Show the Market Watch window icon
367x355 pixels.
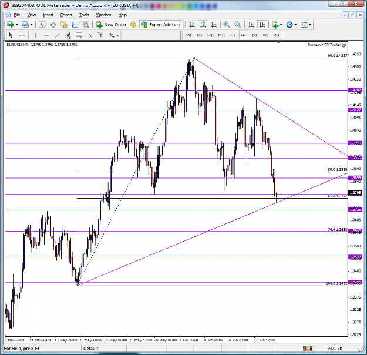(x=42, y=24)
